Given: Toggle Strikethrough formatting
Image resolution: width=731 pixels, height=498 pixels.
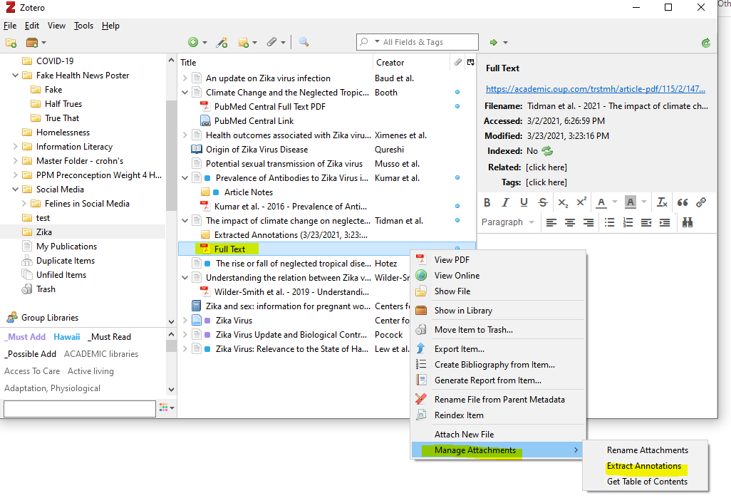Looking at the screenshot, I should (x=543, y=202).
